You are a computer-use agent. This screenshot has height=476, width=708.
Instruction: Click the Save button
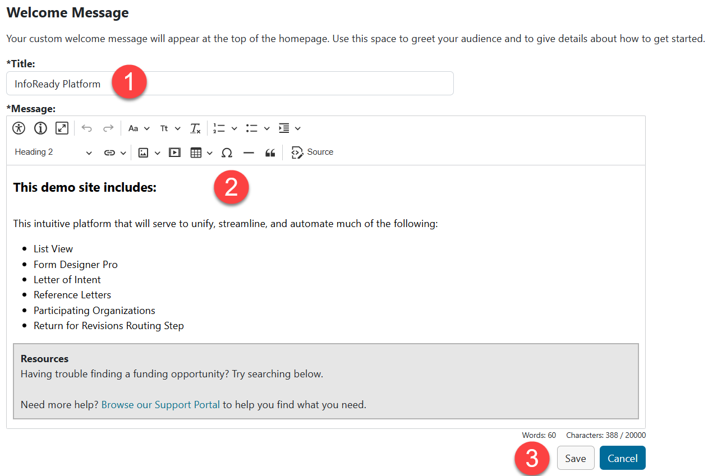576,458
